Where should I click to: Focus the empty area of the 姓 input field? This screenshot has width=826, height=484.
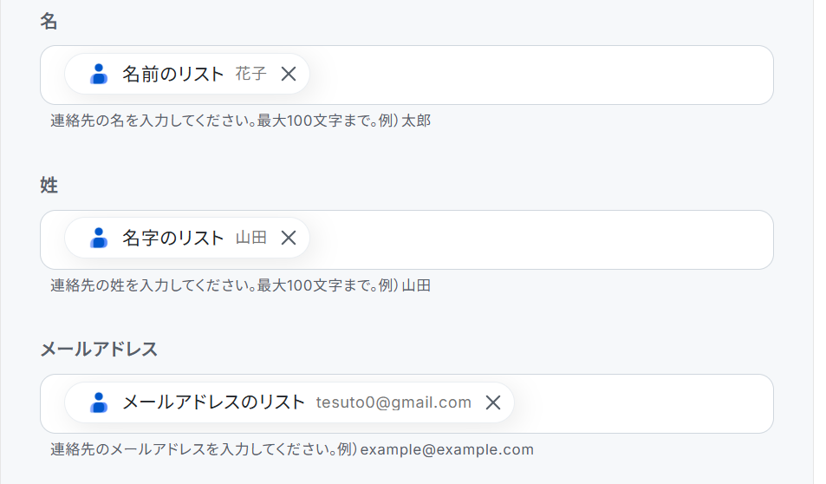537,239
